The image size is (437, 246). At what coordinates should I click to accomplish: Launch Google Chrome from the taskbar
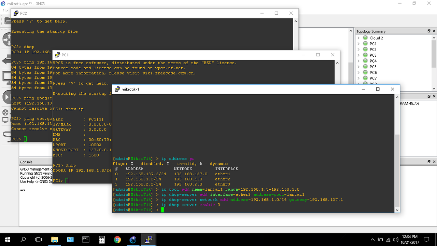pos(117,240)
